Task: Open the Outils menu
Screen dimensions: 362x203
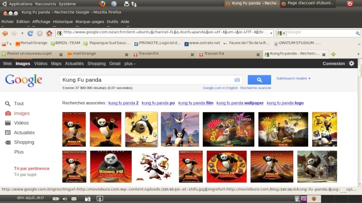Action: pos(112,22)
